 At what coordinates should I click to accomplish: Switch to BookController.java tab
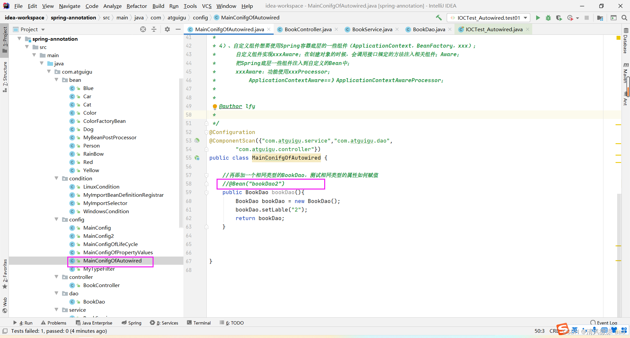pos(308,29)
